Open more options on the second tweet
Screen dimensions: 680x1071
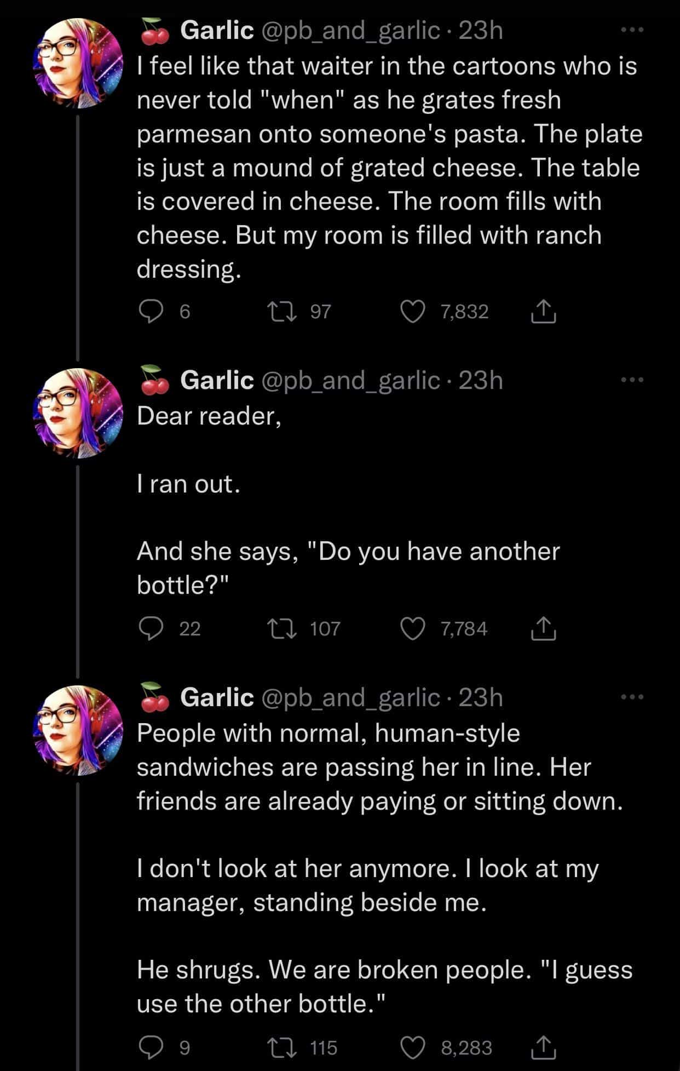632,380
